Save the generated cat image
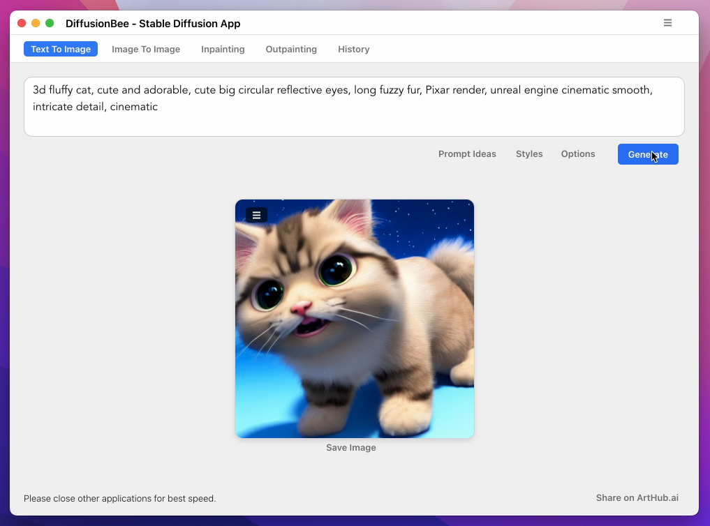This screenshot has width=710, height=526. point(351,447)
